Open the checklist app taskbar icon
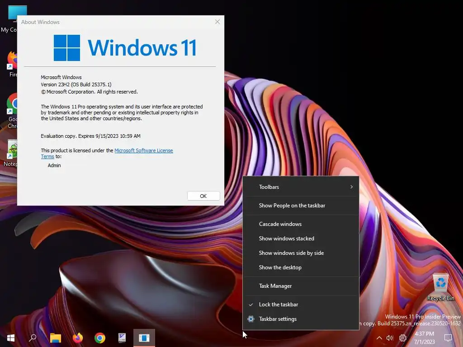The width and height of the screenshot is (463, 347). (x=122, y=338)
